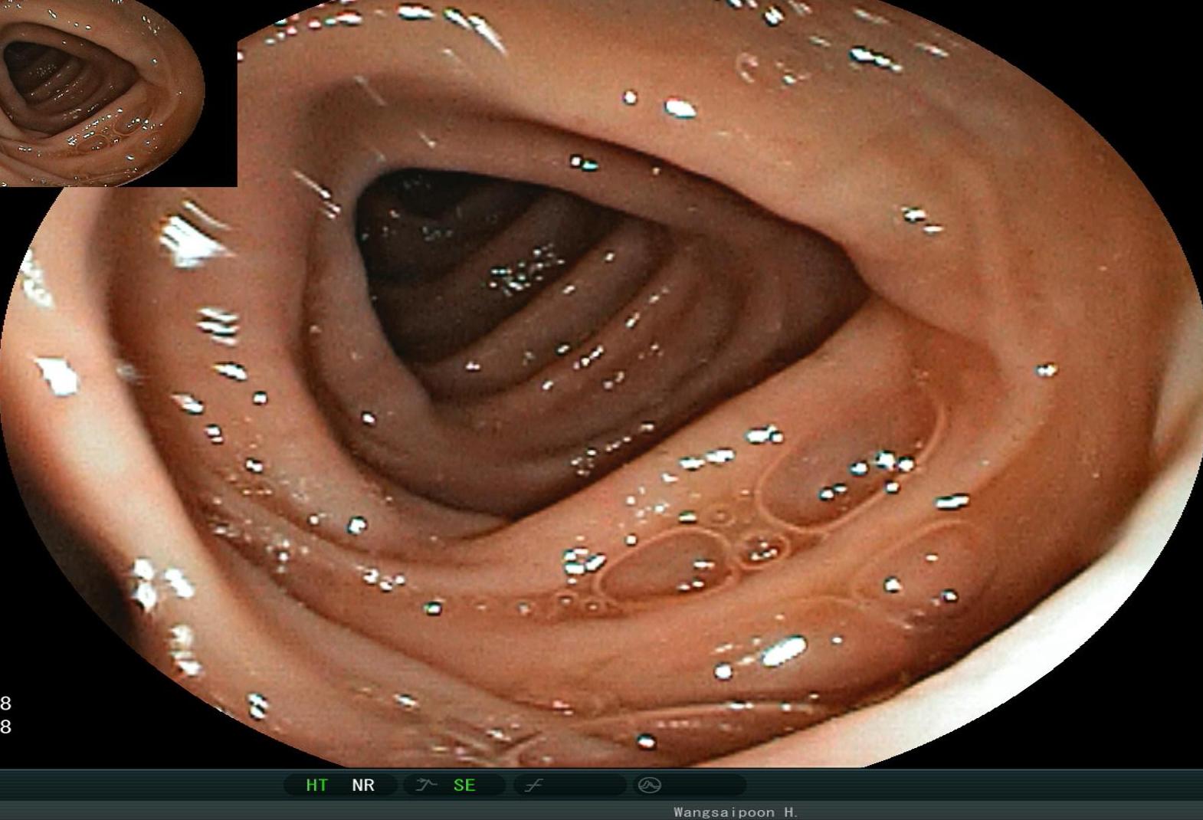Click the circular histogram icon in status bar

coord(650,785)
